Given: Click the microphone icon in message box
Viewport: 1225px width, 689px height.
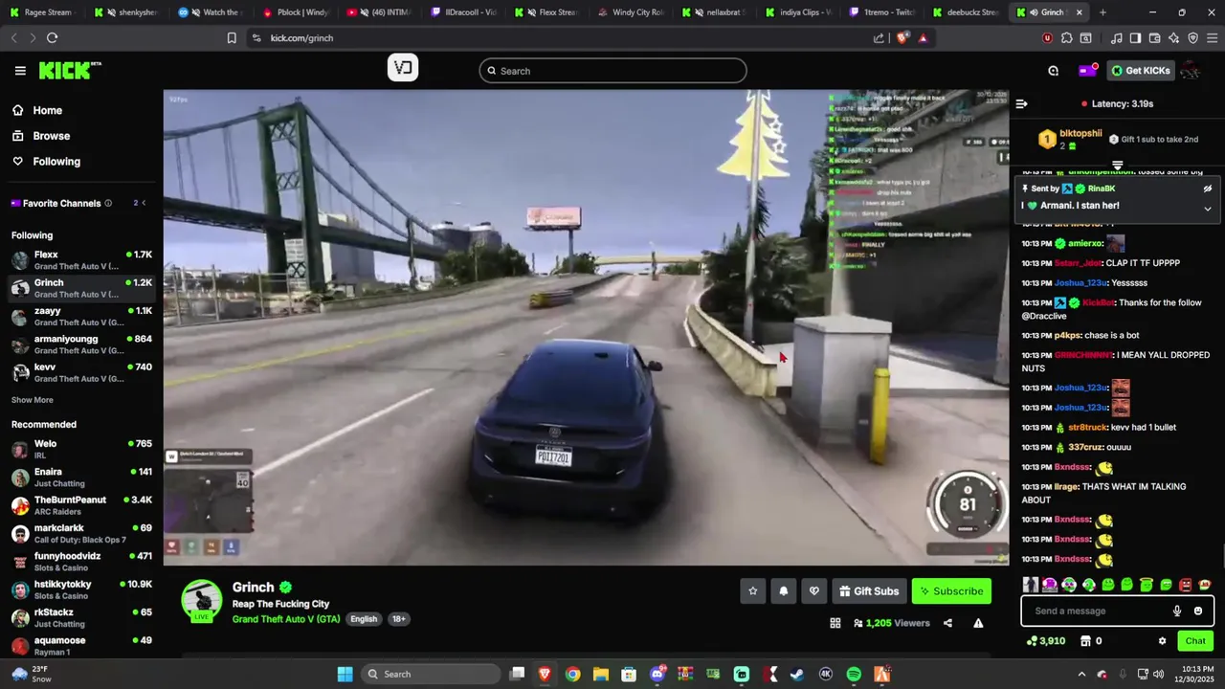Looking at the screenshot, I should coord(1177,611).
